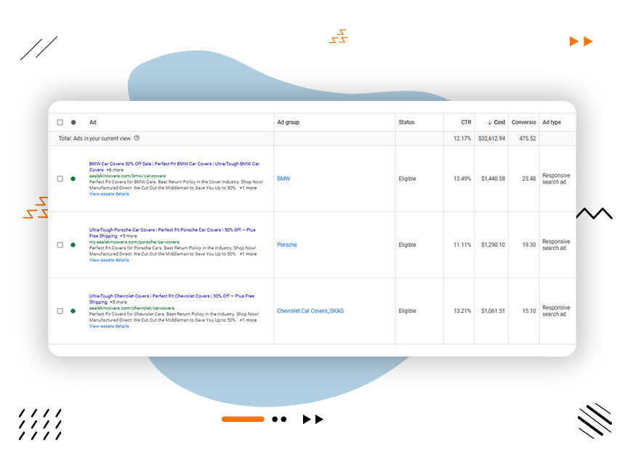Select the checkbox for the BMW Car Covers ad
This screenshot has height=456, width=625.
60,179
